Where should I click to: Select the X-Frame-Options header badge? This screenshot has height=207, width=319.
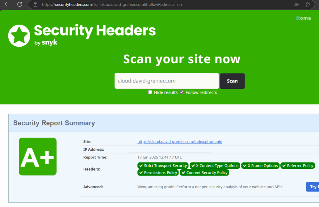tap(260, 166)
